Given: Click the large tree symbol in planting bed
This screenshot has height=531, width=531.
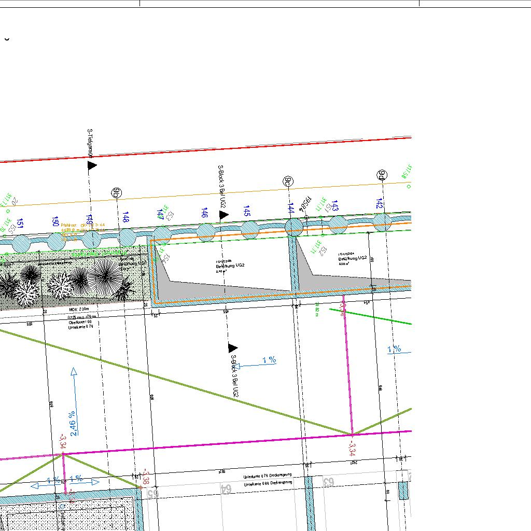Looking at the screenshot, I should pyautogui.click(x=105, y=275).
